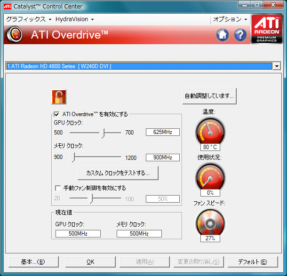Click the current GPU clock 500MHz field
Image resolution: width=287 pixels, height=276 pixels.
pos(78,234)
